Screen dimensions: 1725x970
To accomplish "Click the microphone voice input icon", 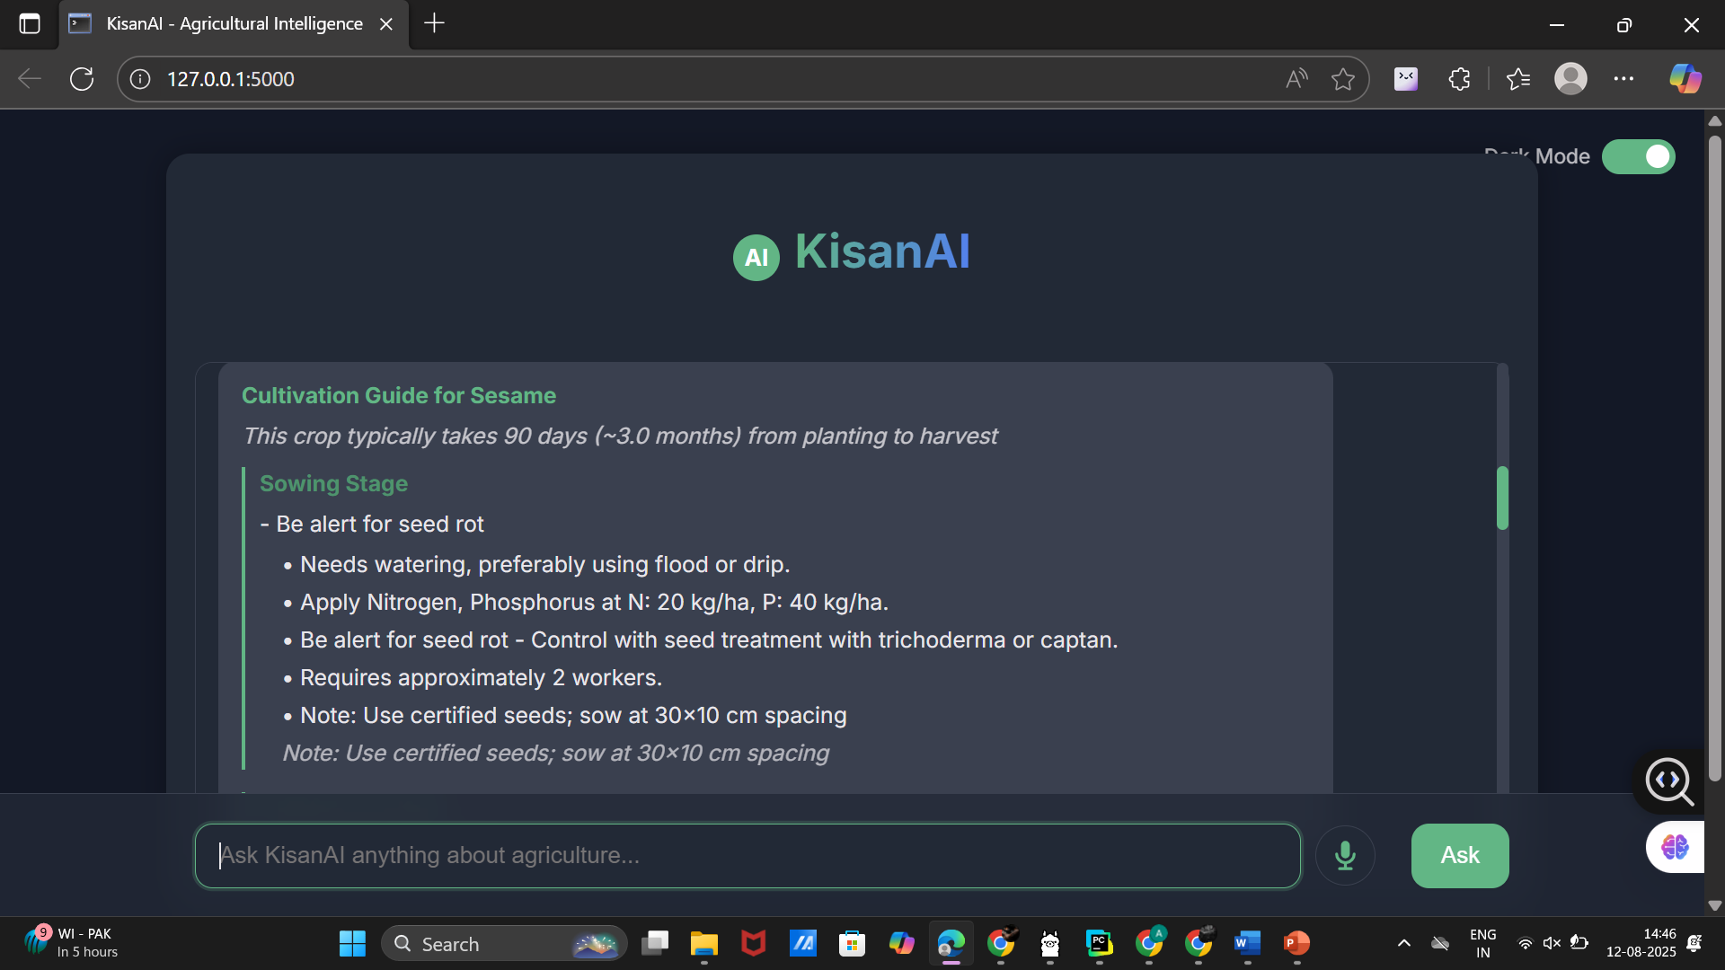I will [1345, 855].
